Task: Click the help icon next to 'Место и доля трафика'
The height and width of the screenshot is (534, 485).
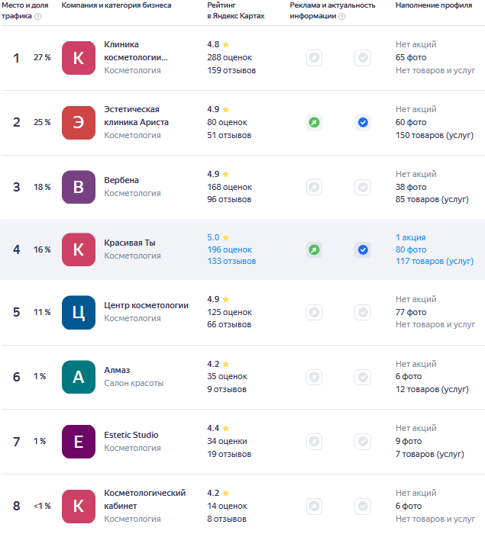Action: click(x=38, y=16)
